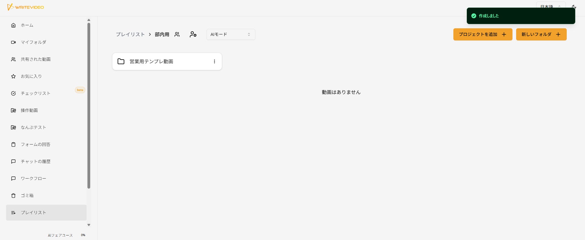Open the Home sidebar icon
The image size is (585, 240).
pos(13,25)
